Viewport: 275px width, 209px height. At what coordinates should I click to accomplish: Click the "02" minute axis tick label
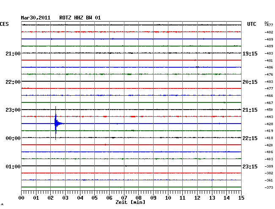point(50,198)
